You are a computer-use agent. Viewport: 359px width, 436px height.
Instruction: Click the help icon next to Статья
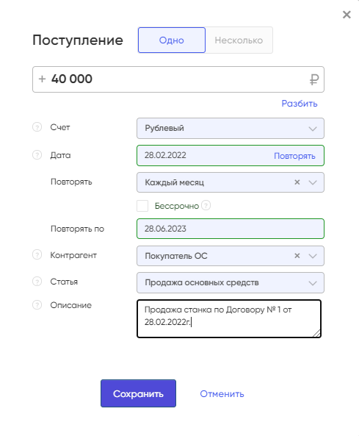(37, 282)
